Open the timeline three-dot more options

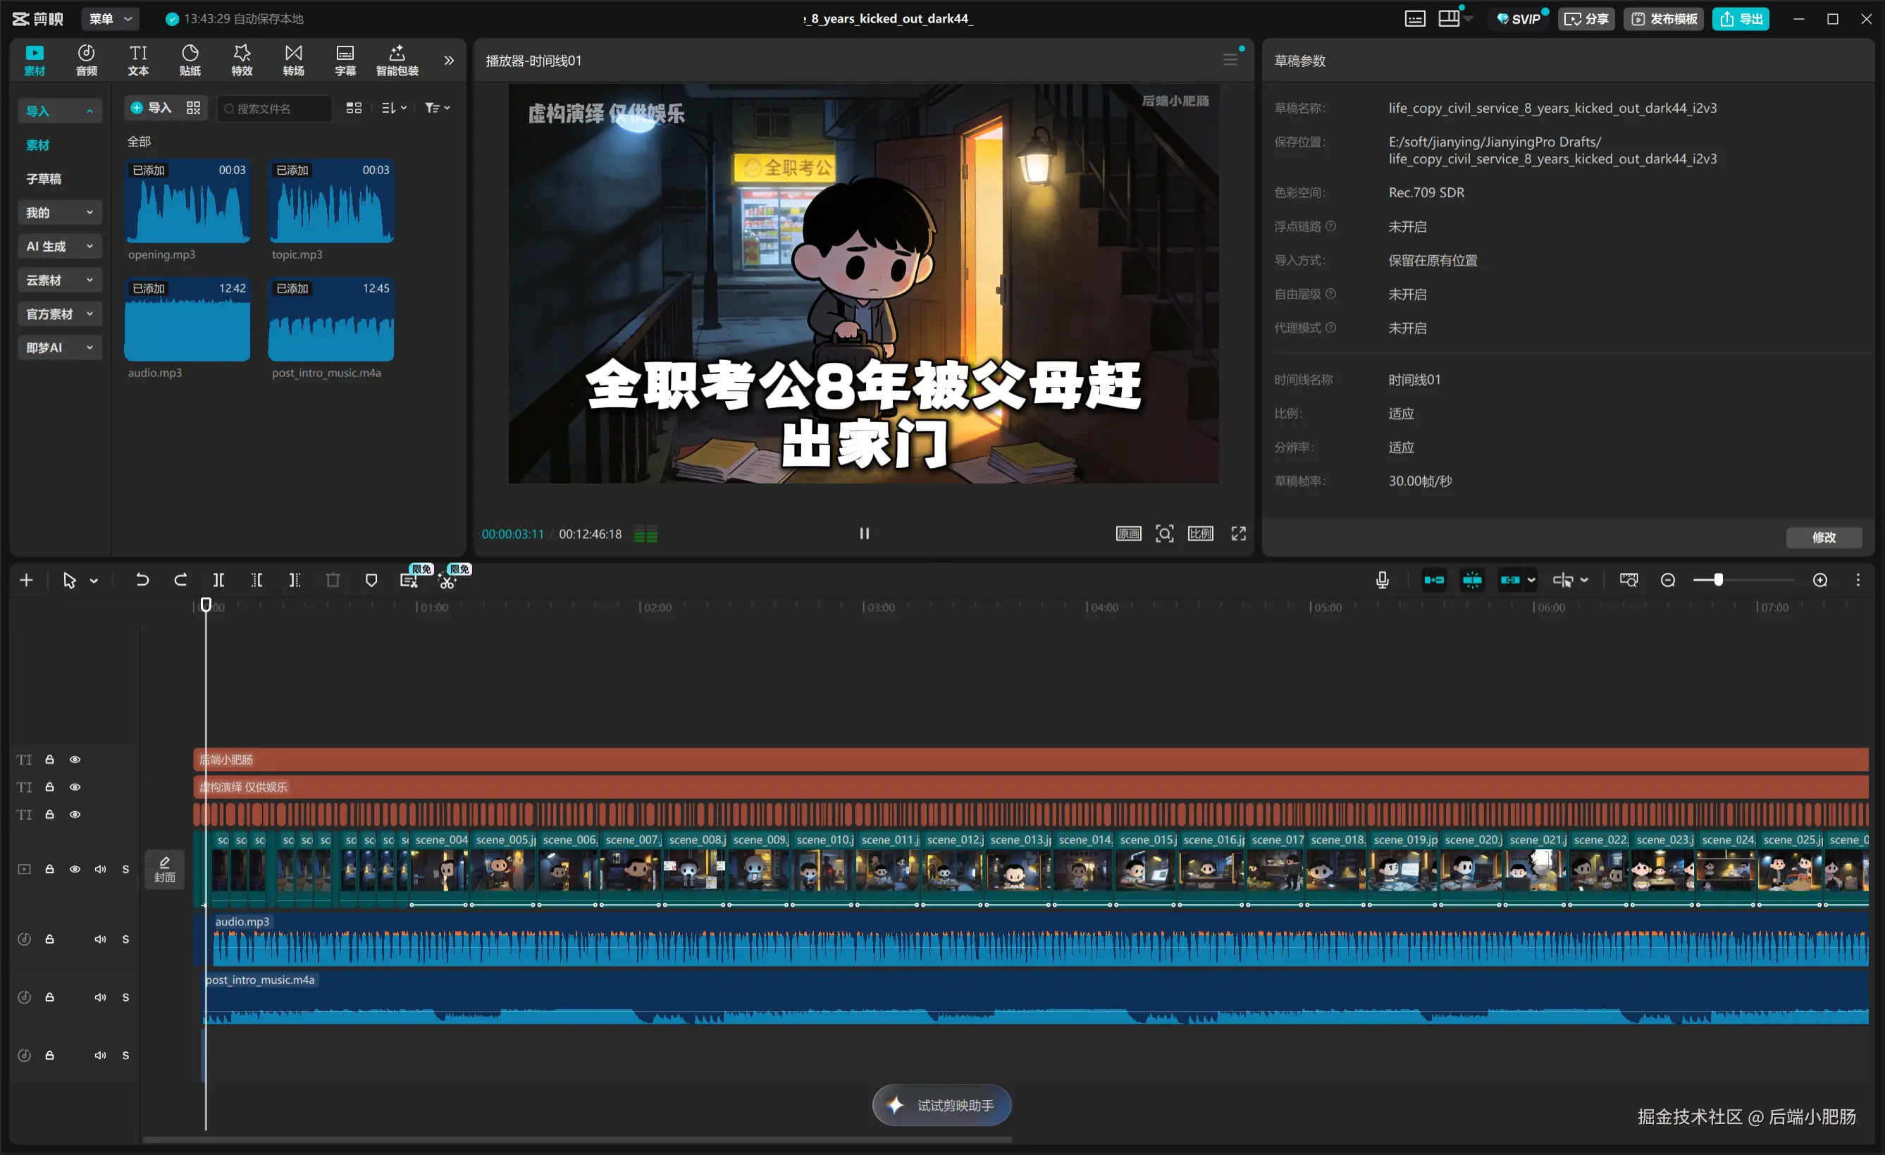[1858, 580]
